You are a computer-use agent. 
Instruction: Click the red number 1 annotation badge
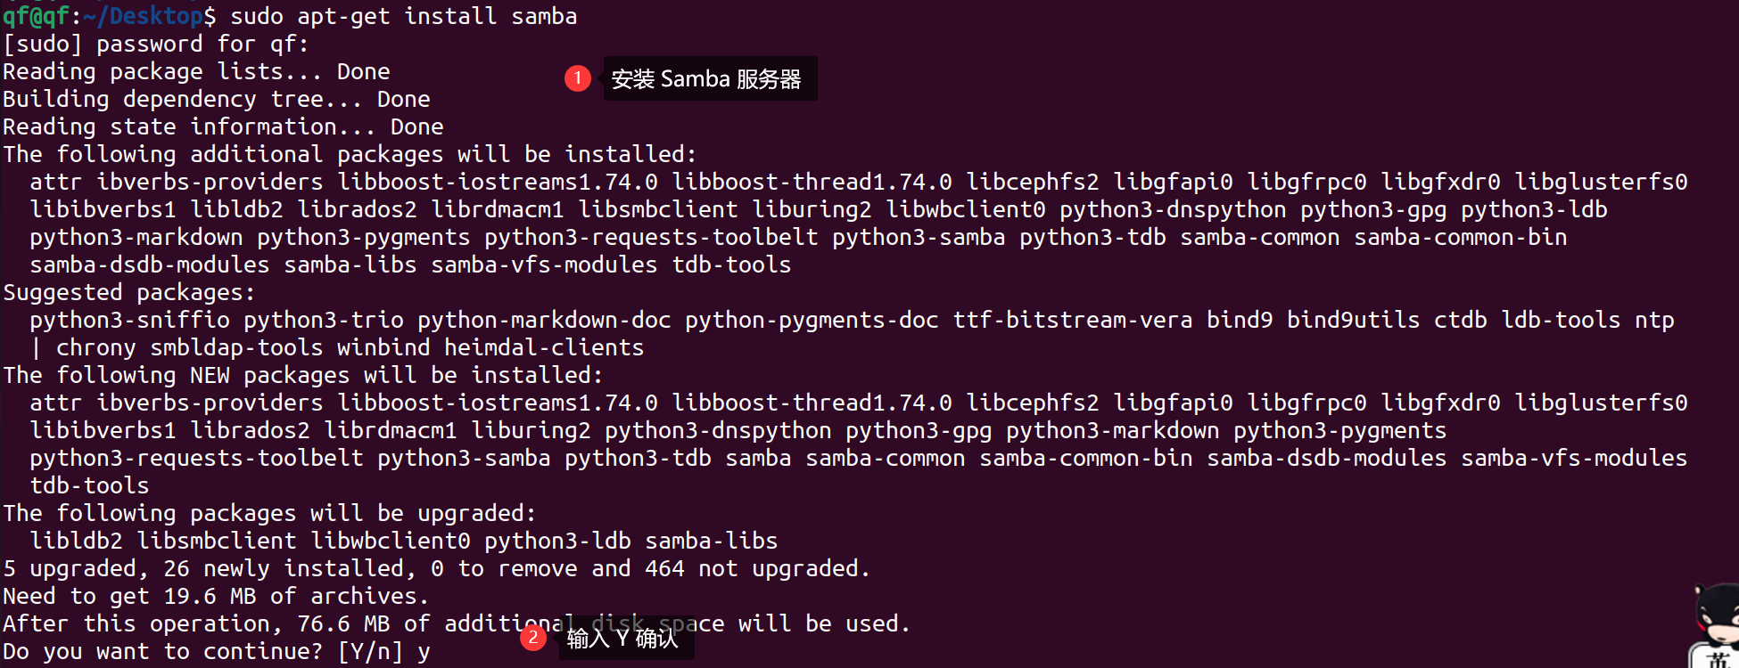(x=578, y=78)
